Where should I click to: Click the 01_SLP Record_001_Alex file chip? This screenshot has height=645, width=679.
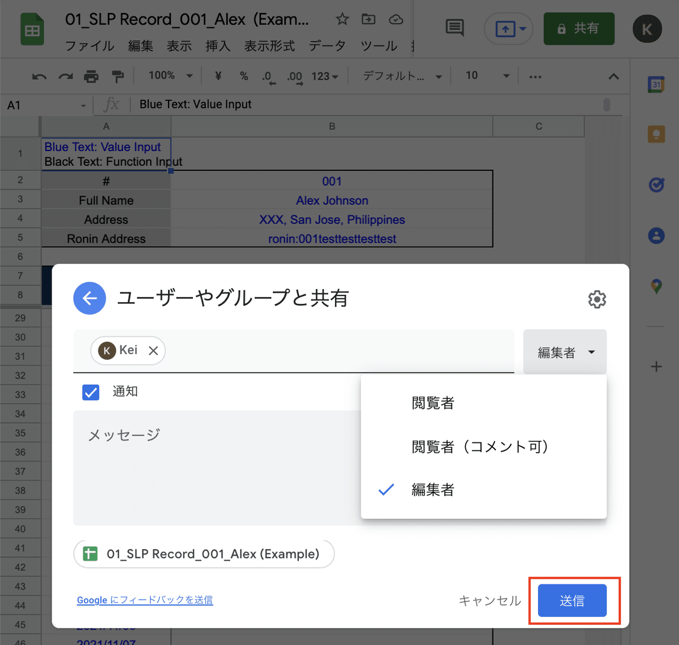pos(204,554)
